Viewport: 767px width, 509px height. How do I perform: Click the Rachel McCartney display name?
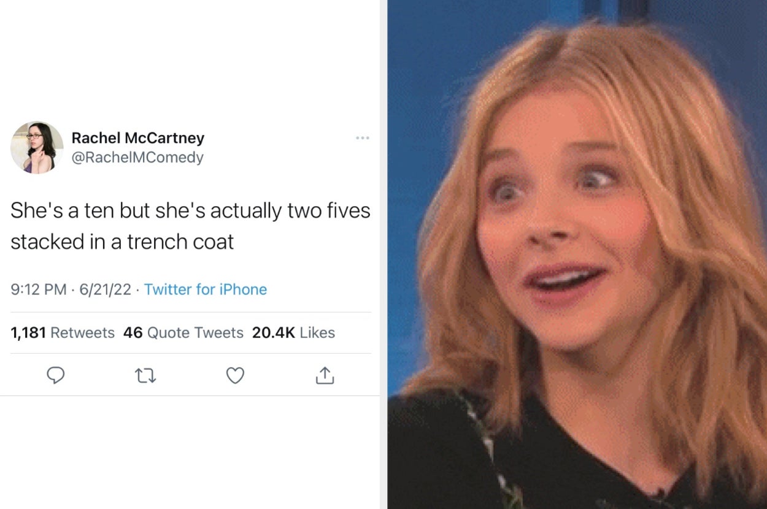(x=138, y=138)
